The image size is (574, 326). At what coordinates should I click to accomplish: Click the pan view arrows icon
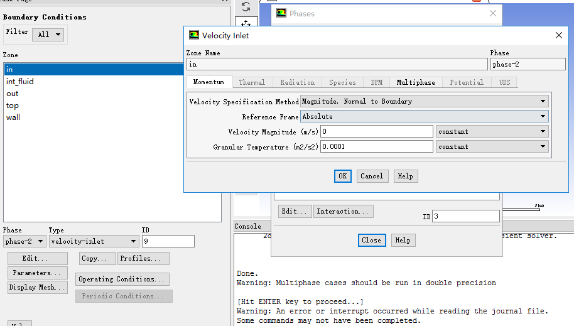(246, 24)
